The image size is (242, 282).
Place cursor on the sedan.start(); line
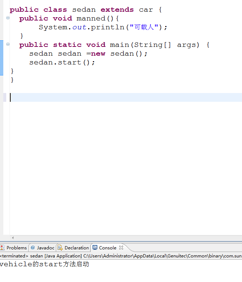tap(62, 62)
